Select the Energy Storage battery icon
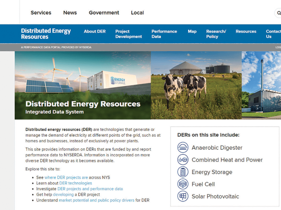Viewport: 281px width, 210px height. coord(183,172)
